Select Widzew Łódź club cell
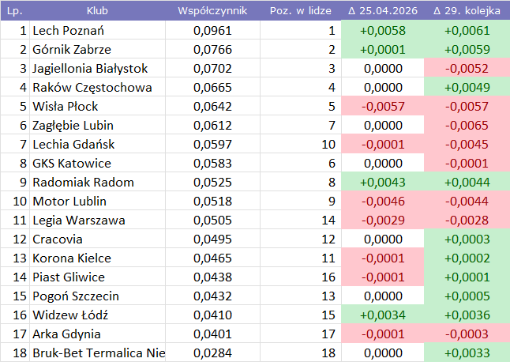510x362 pixels. click(70, 315)
